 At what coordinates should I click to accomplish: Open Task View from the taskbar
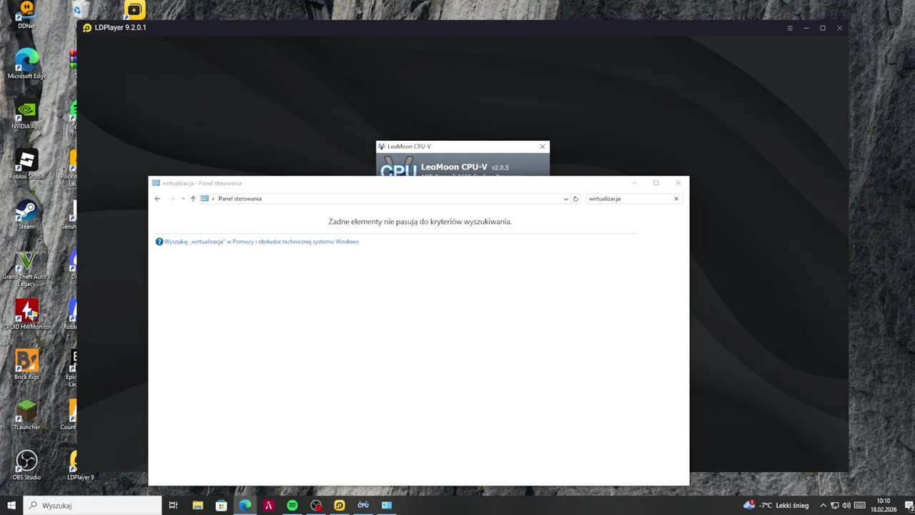[173, 505]
